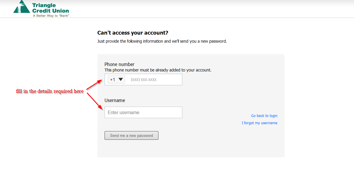
Task: Click the "Phone number" field label
Action: 119,64
